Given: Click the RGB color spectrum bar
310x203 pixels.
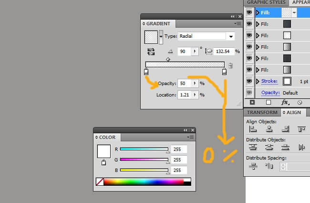Looking at the screenshot, I should pos(144,182).
